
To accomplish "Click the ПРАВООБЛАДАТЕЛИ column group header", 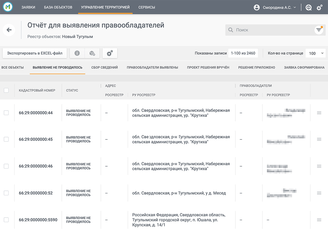I will click(x=256, y=86).
